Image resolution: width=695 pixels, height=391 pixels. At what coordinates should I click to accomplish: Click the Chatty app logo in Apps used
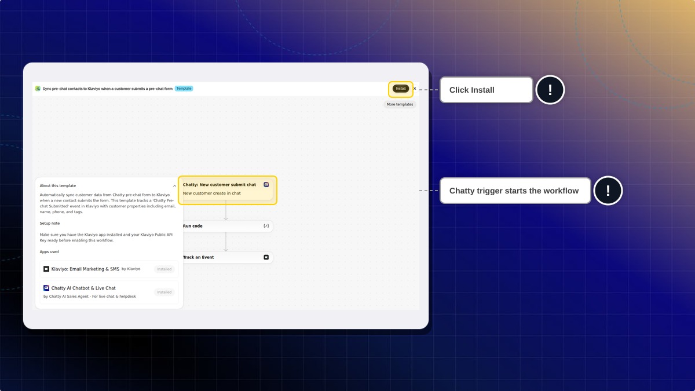[x=46, y=288]
